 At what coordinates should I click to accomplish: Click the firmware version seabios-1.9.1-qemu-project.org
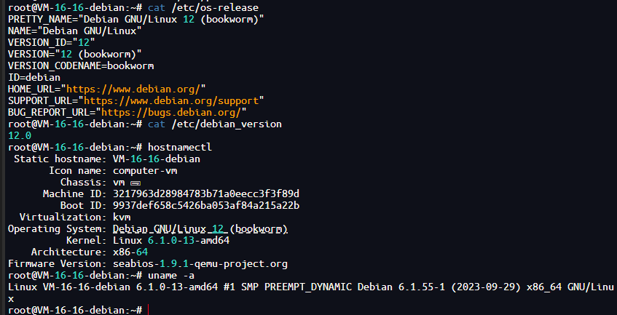pyautogui.click(x=200, y=263)
